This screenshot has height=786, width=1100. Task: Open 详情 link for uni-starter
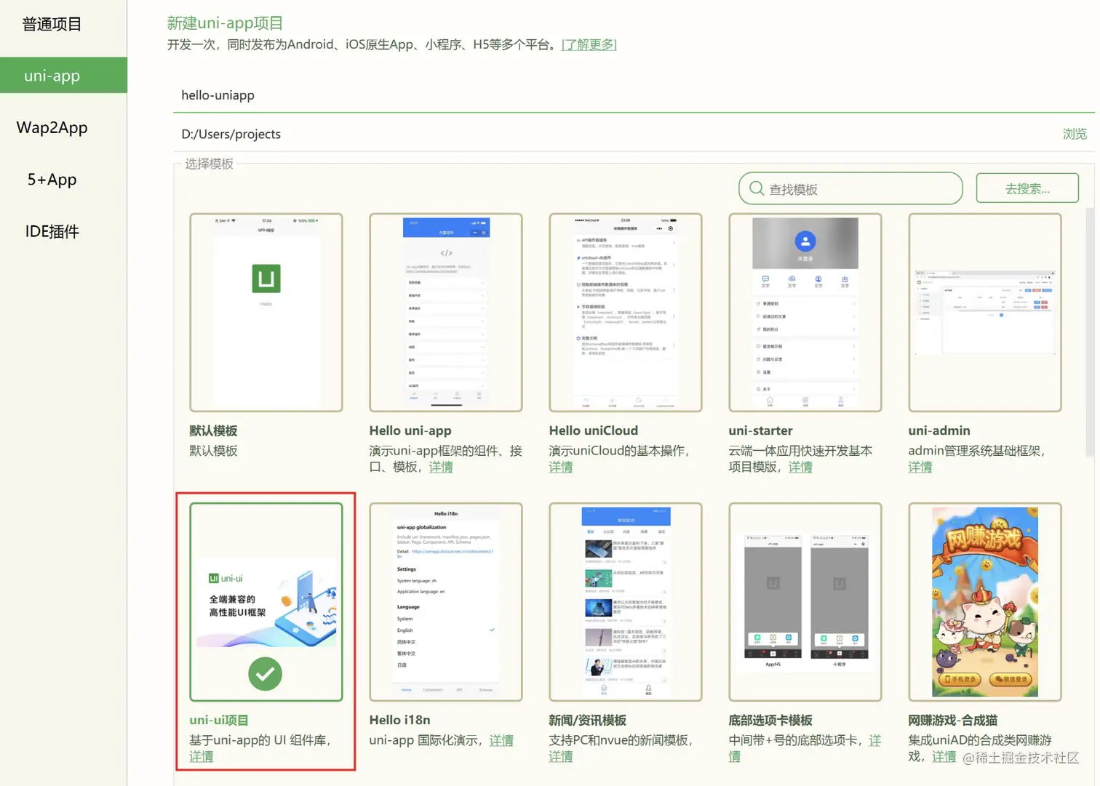point(800,467)
